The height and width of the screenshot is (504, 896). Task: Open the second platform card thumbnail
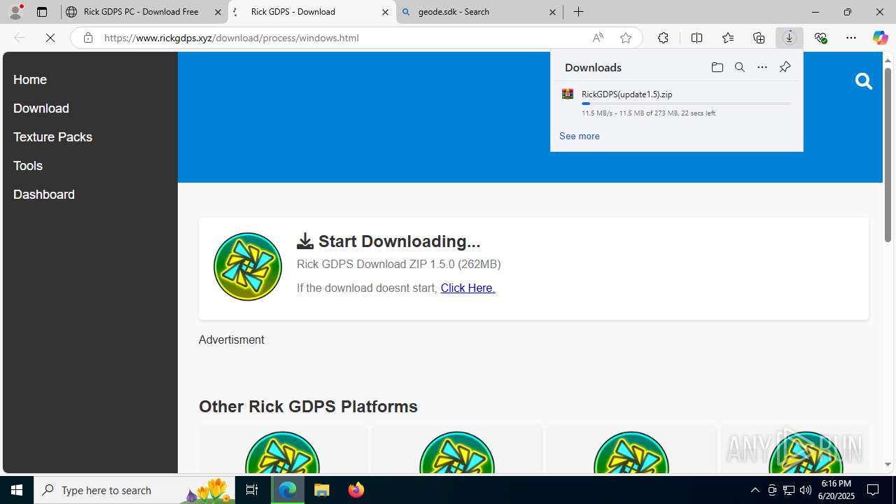[457, 453]
